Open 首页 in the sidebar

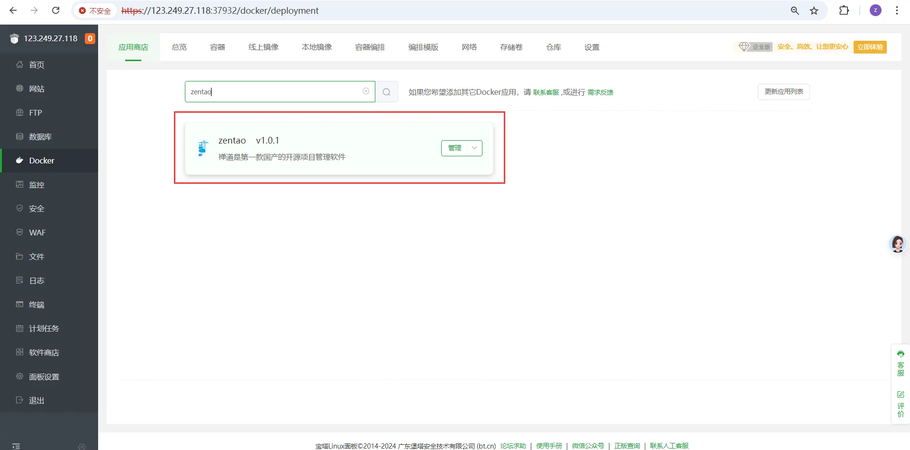tap(49, 65)
